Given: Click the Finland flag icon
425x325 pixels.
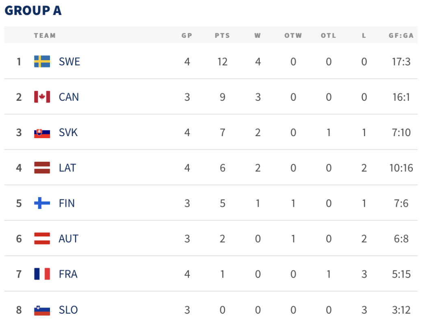Looking at the screenshot, I should (x=42, y=203).
